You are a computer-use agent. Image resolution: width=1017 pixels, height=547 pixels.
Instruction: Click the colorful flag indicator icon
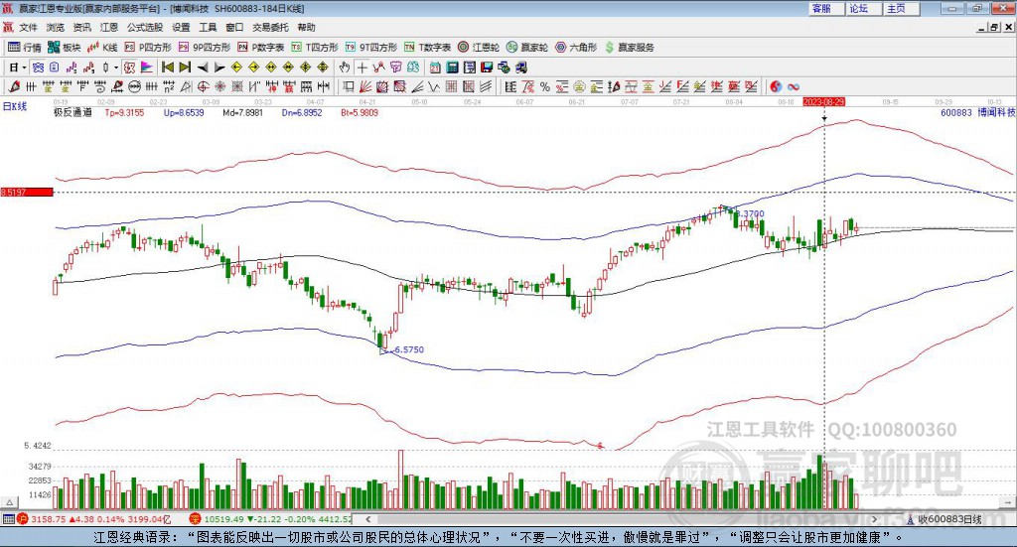click(x=147, y=68)
